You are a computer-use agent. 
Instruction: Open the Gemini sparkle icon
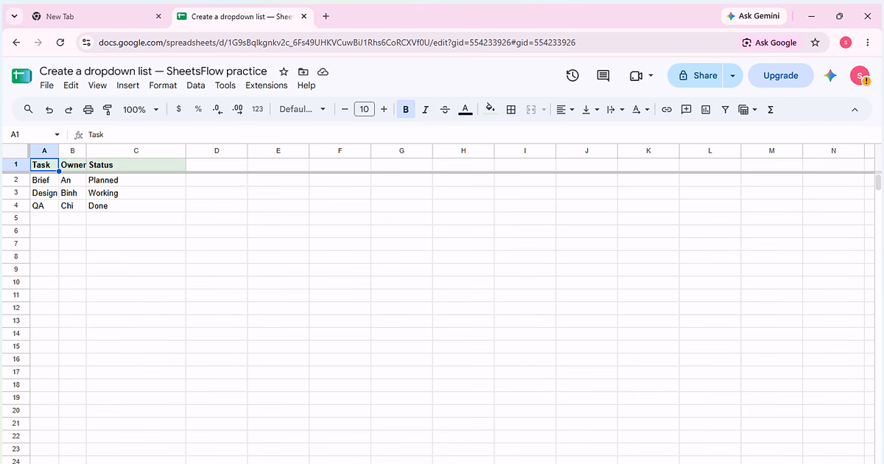[830, 75]
